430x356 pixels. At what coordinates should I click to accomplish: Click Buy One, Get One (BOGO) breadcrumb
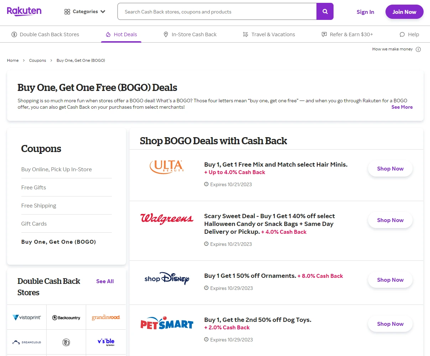click(x=81, y=60)
